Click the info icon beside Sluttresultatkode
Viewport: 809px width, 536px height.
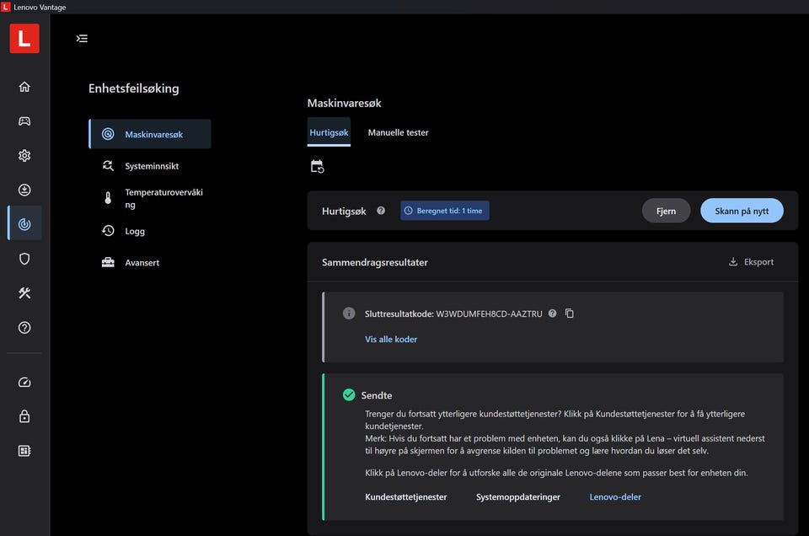click(x=349, y=314)
